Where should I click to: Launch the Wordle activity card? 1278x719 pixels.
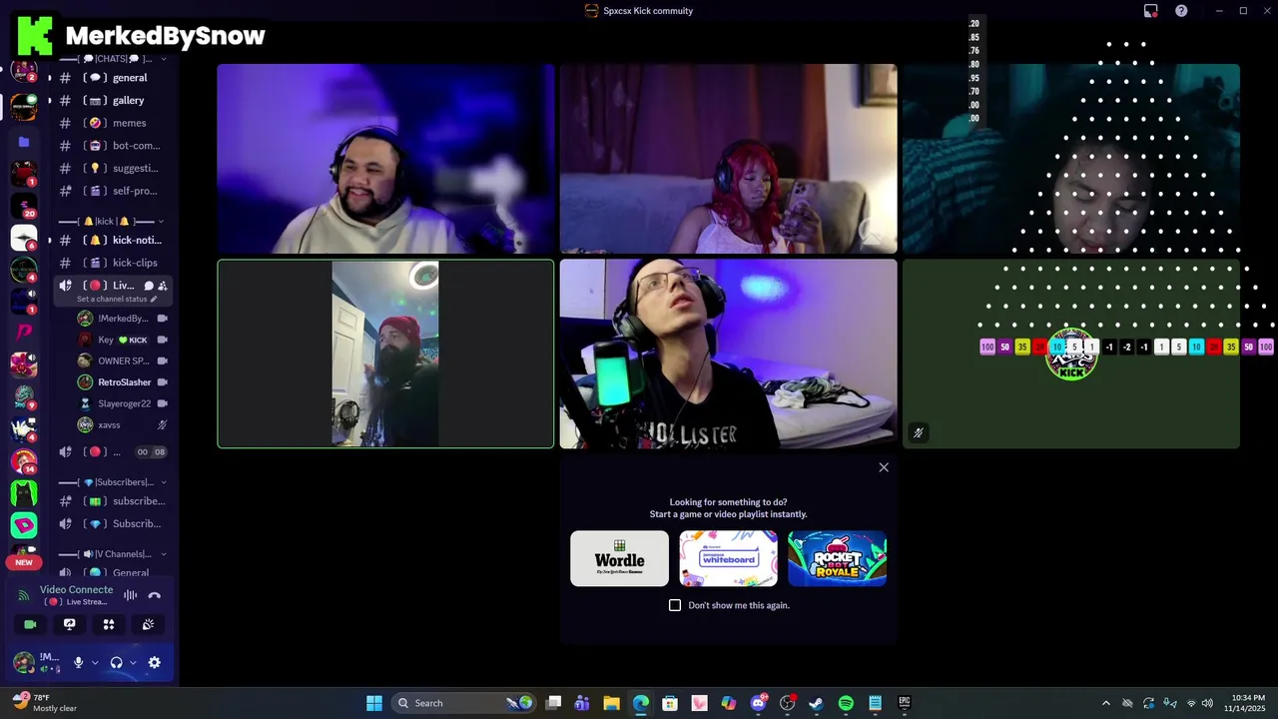[619, 558]
